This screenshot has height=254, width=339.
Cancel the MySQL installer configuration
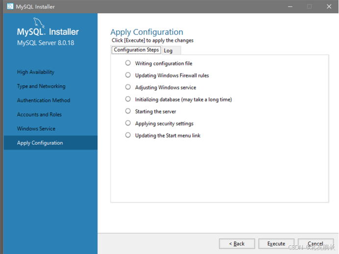(315, 244)
